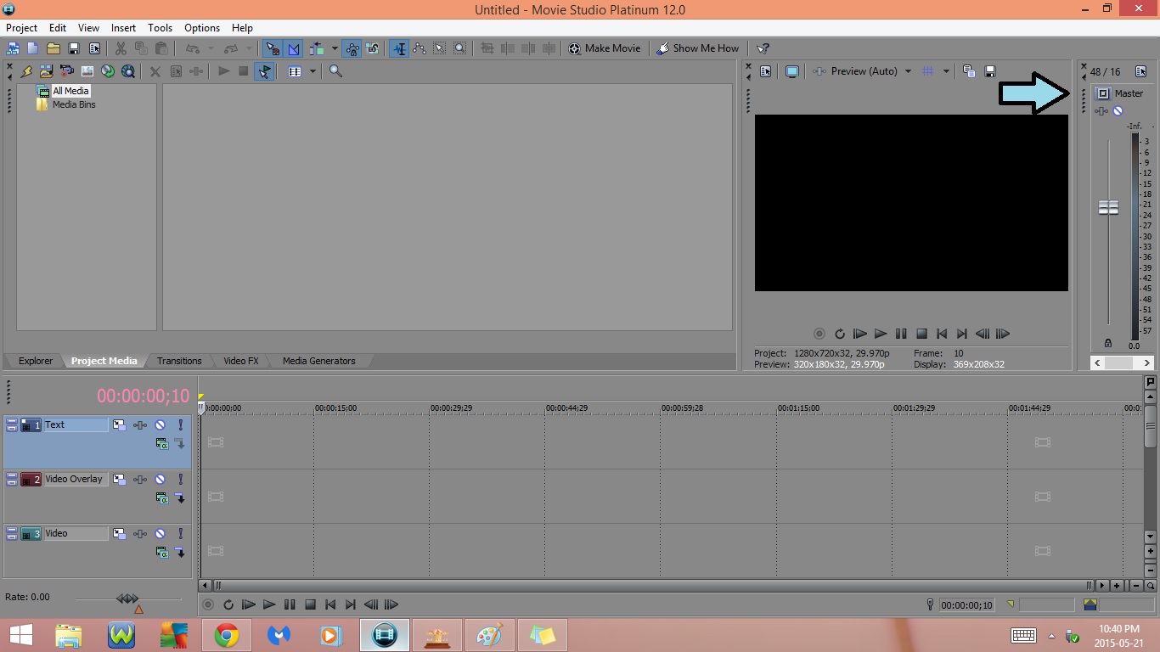The image size is (1160, 652).
Task: Click Make Compositing Child on Video track
Action: click(x=180, y=552)
